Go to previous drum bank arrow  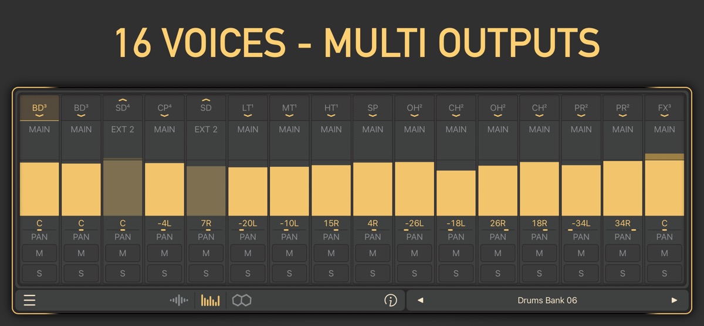[x=420, y=301]
